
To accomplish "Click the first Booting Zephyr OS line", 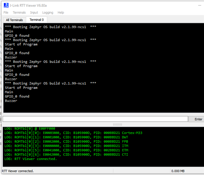I will click(x=50, y=27).
